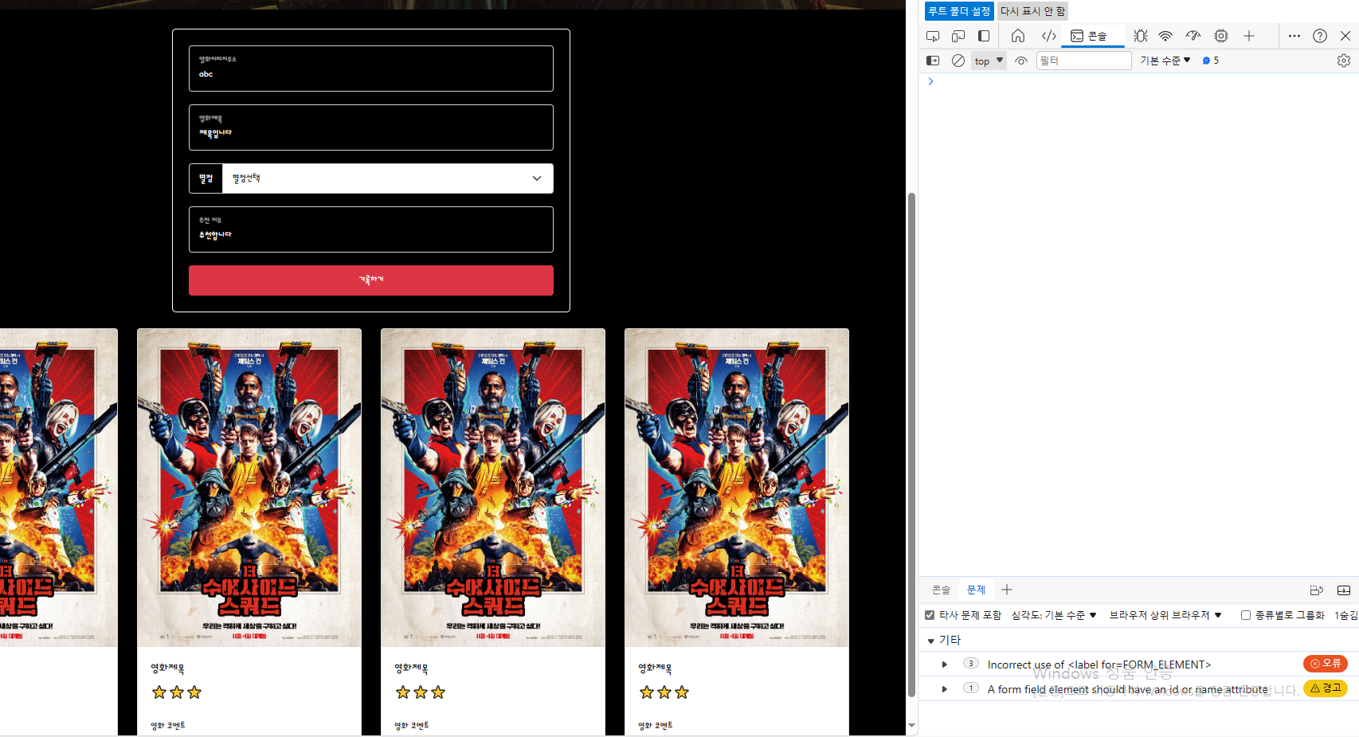Click the 영화제목 input field
The image size is (1359, 737).
pos(371,127)
